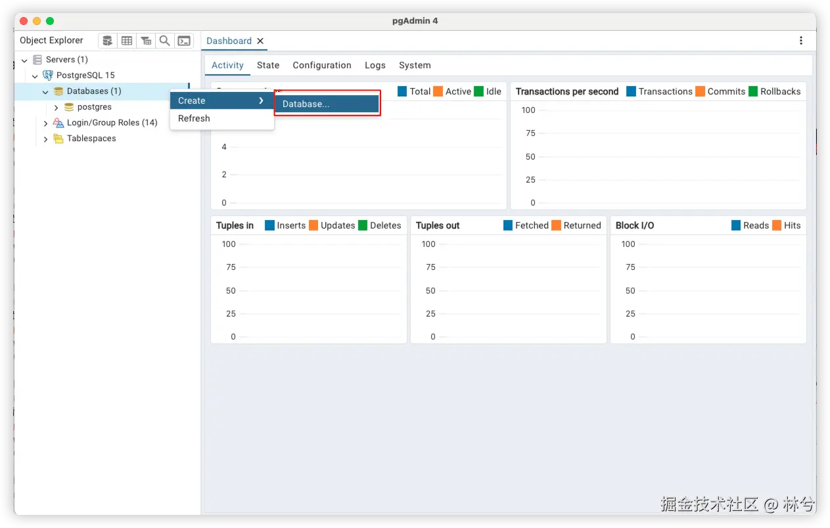Image resolution: width=830 pixels, height=528 pixels.
Task: Toggle the Returned legend swatch
Action: [x=556, y=225]
